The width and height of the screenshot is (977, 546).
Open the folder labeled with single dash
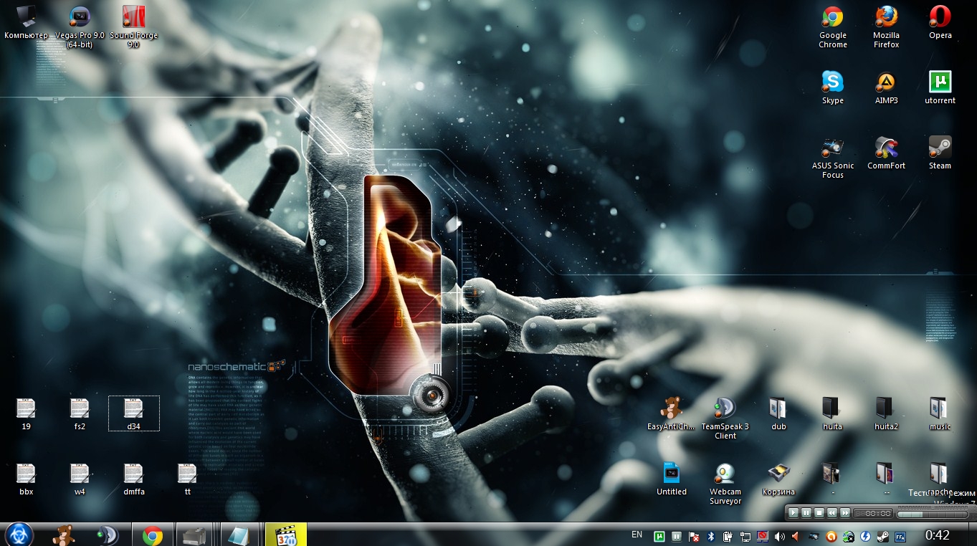pyautogui.click(x=832, y=479)
